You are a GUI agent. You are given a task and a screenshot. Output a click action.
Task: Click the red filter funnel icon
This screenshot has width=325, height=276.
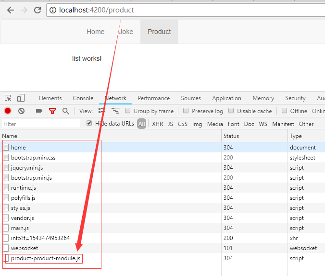tap(52, 111)
